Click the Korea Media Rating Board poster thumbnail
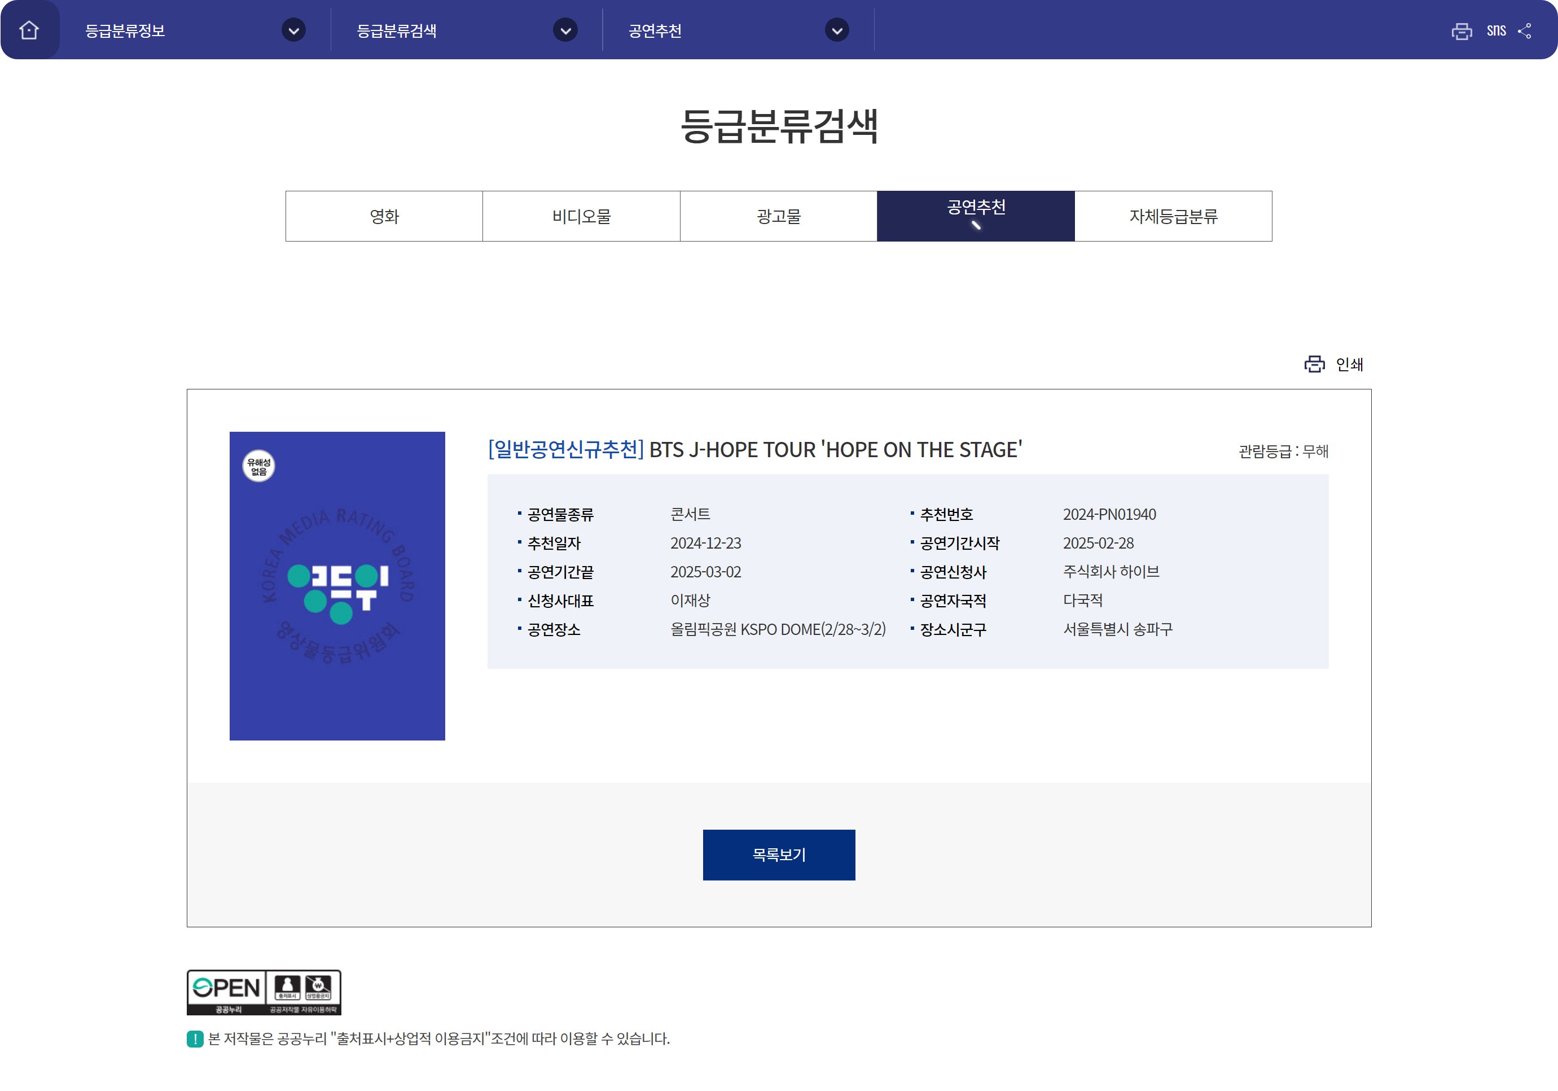The width and height of the screenshot is (1558, 1091). click(x=337, y=586)
